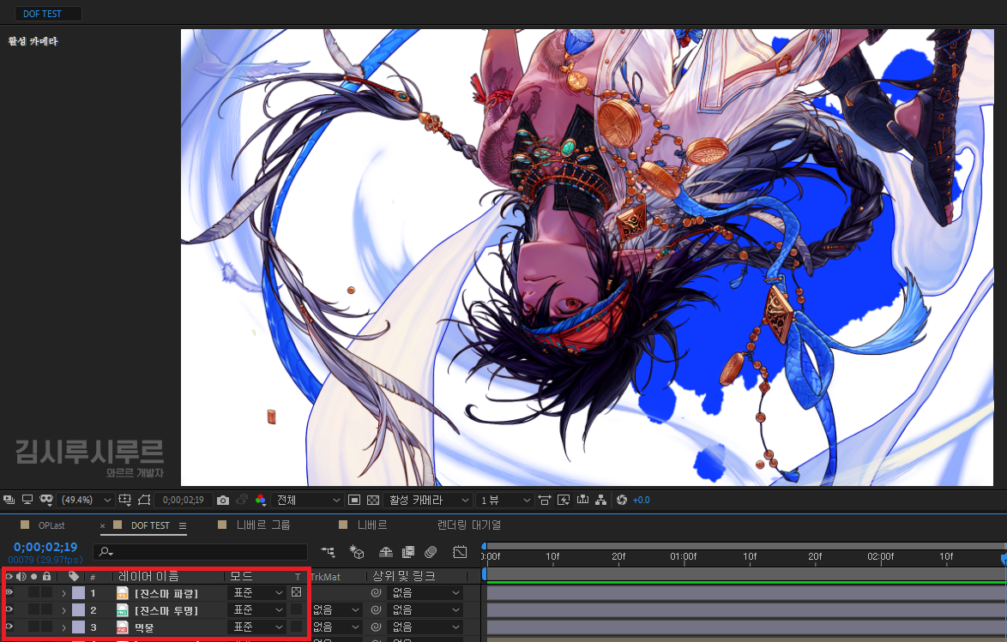Lock the 진스마 투명 layer
The image size is (1007, 642).
click(46, 610)
